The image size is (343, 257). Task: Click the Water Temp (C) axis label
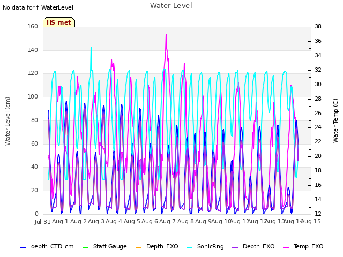tap(335, 120)
